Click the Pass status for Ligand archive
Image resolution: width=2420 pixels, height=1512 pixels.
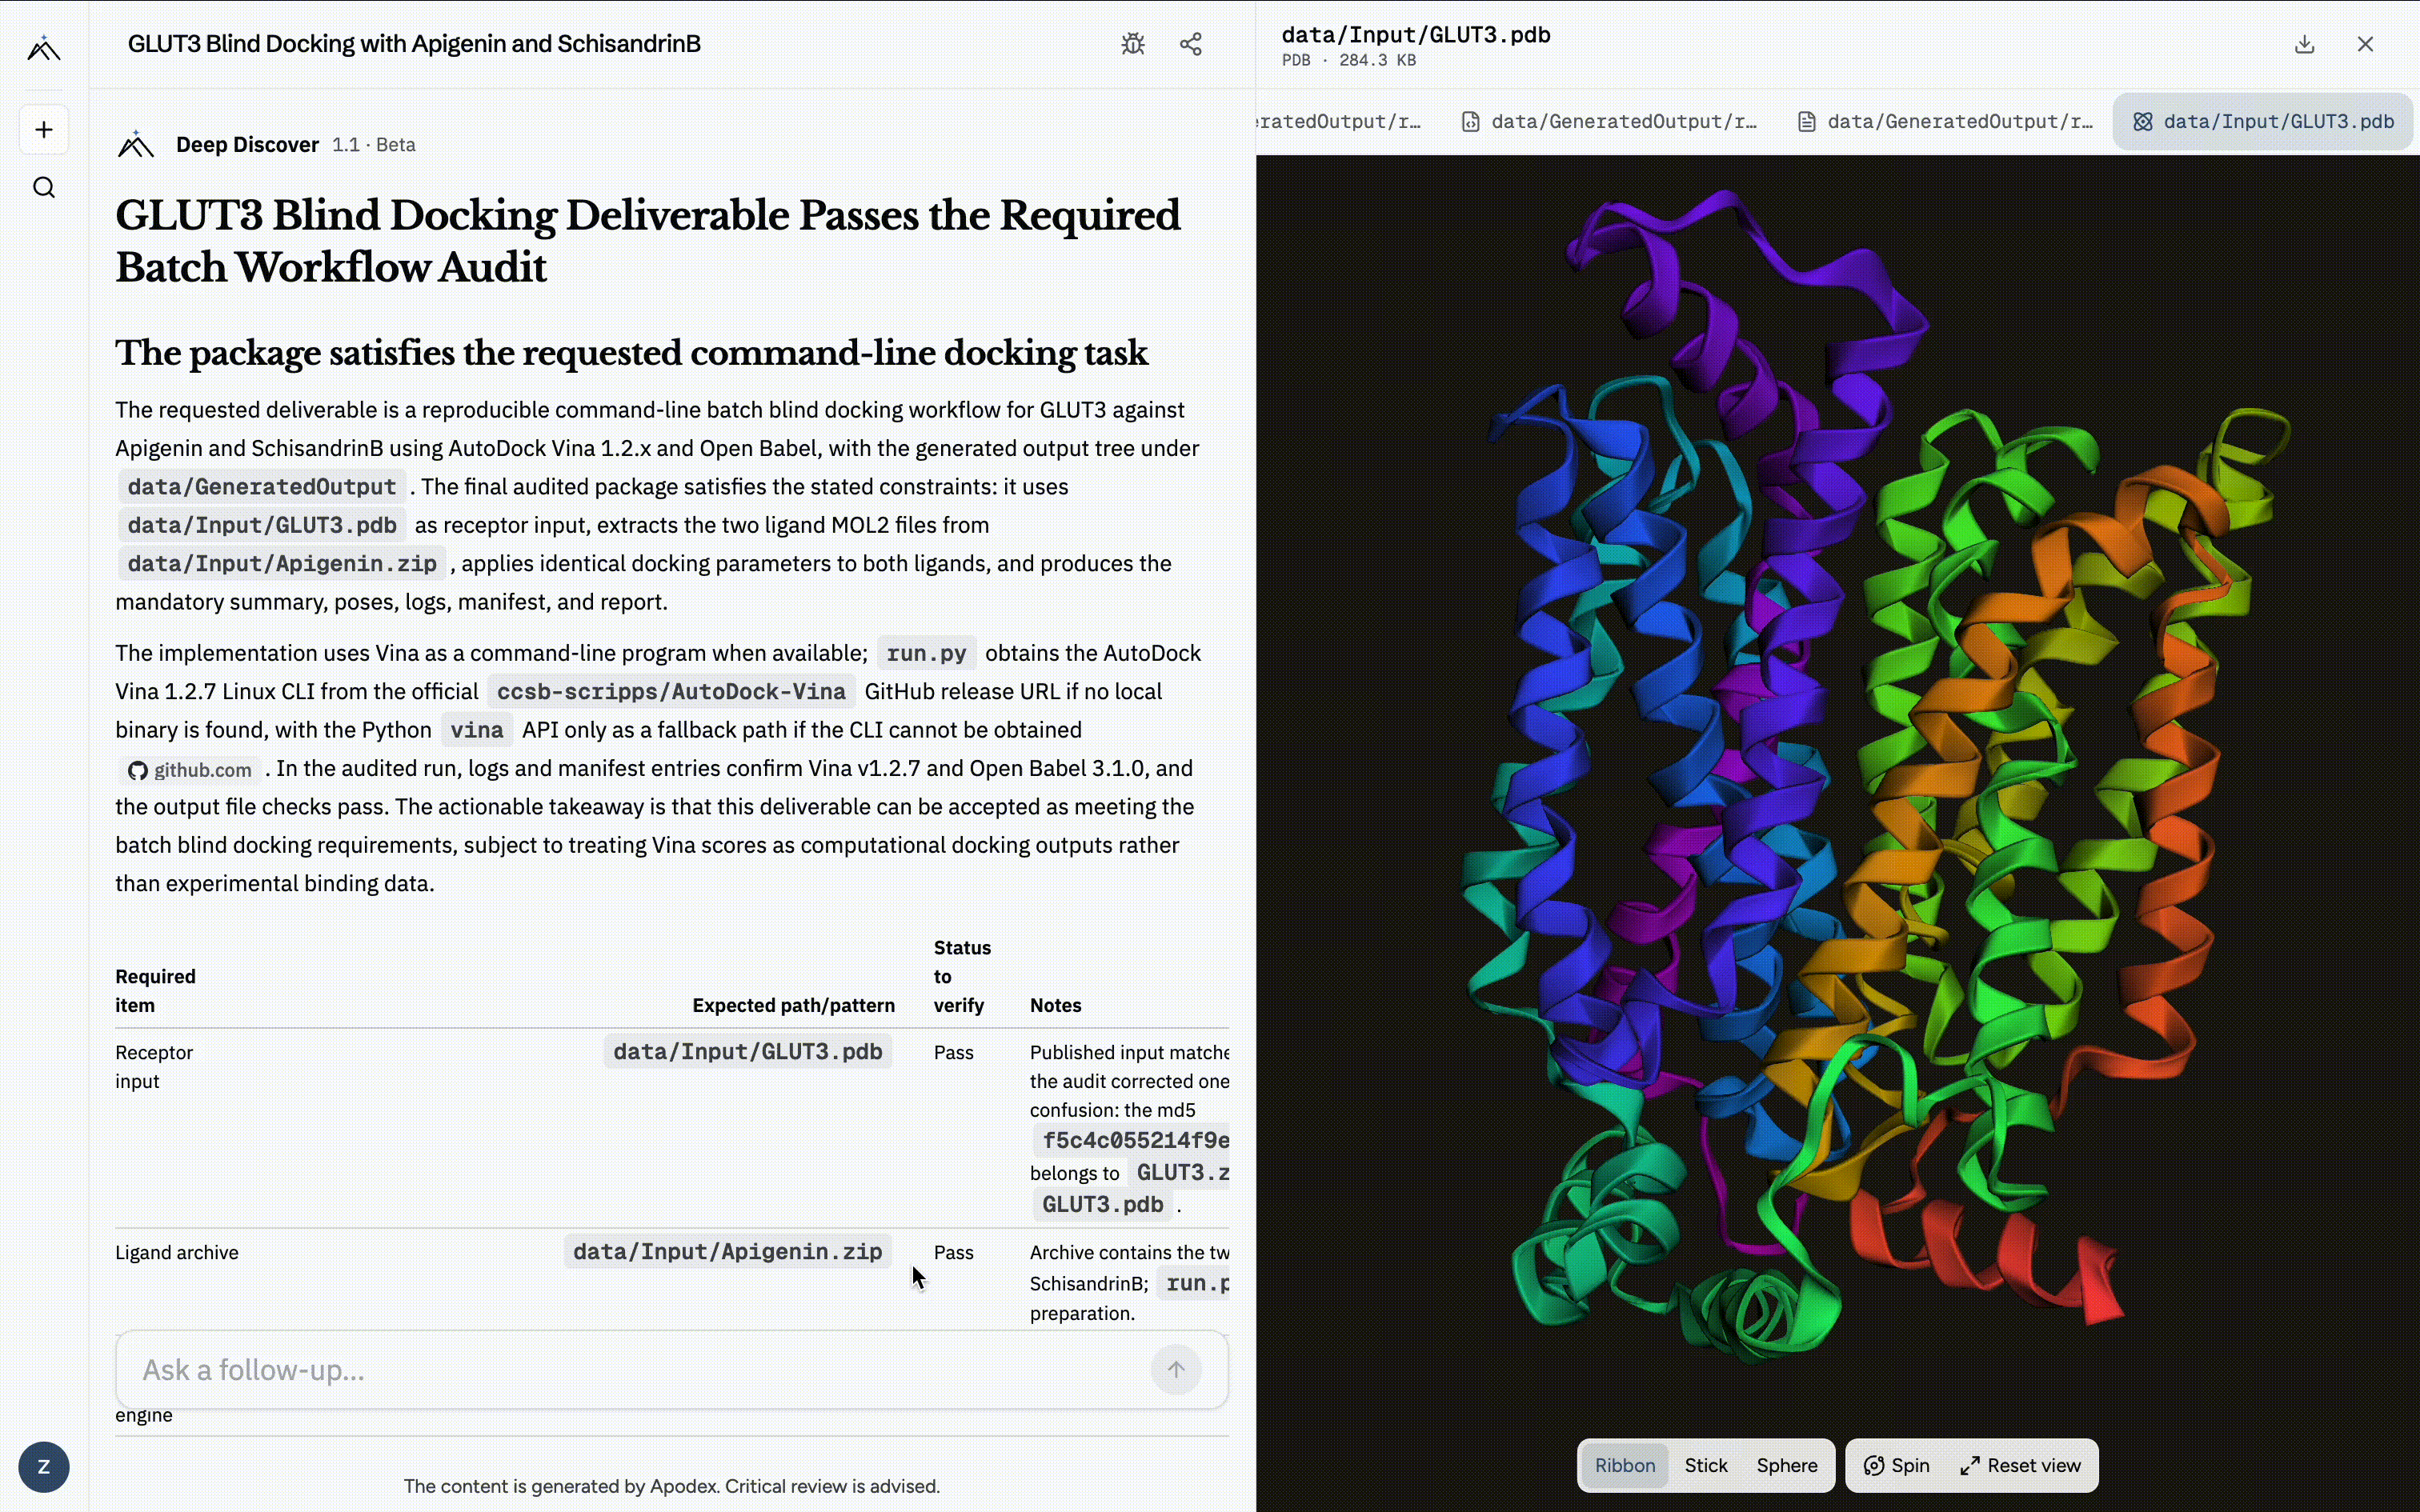click(x=954, y=1253)
